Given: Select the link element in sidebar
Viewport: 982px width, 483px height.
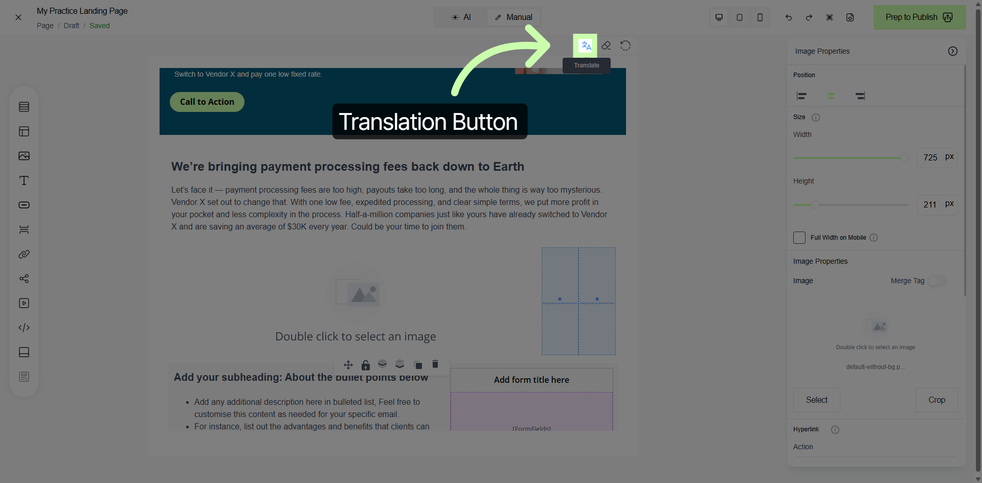Looking at the screenshot, I should (24, 254).
